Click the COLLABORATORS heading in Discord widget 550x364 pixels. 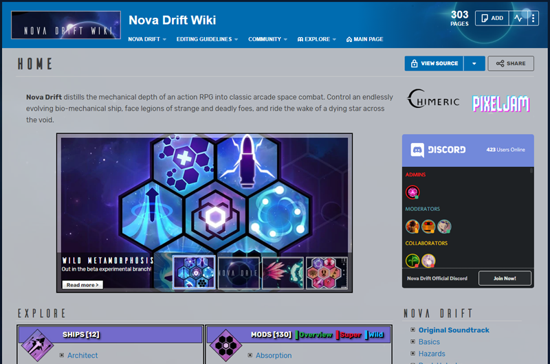click(x=426, y=243)
